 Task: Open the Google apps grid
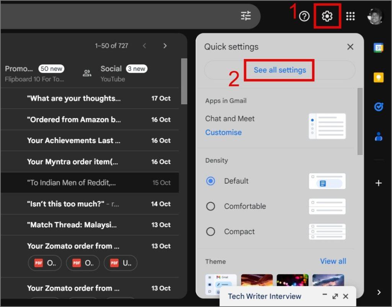pos(350,16)
